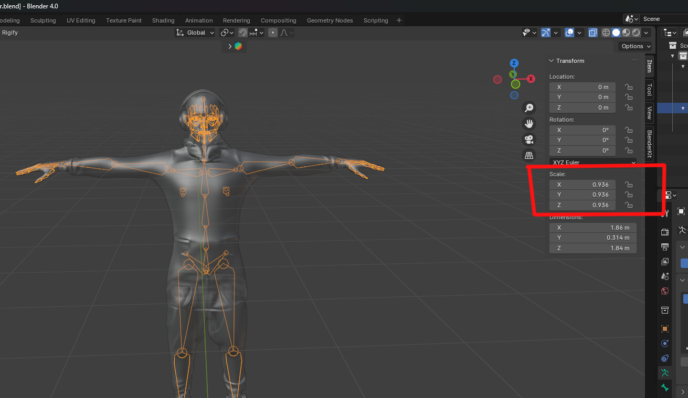The width and height of the screenshot is (688, 398).
Task: Open the Tool sidebar tab
Action: pyautogui.click(x=649, y=90)
